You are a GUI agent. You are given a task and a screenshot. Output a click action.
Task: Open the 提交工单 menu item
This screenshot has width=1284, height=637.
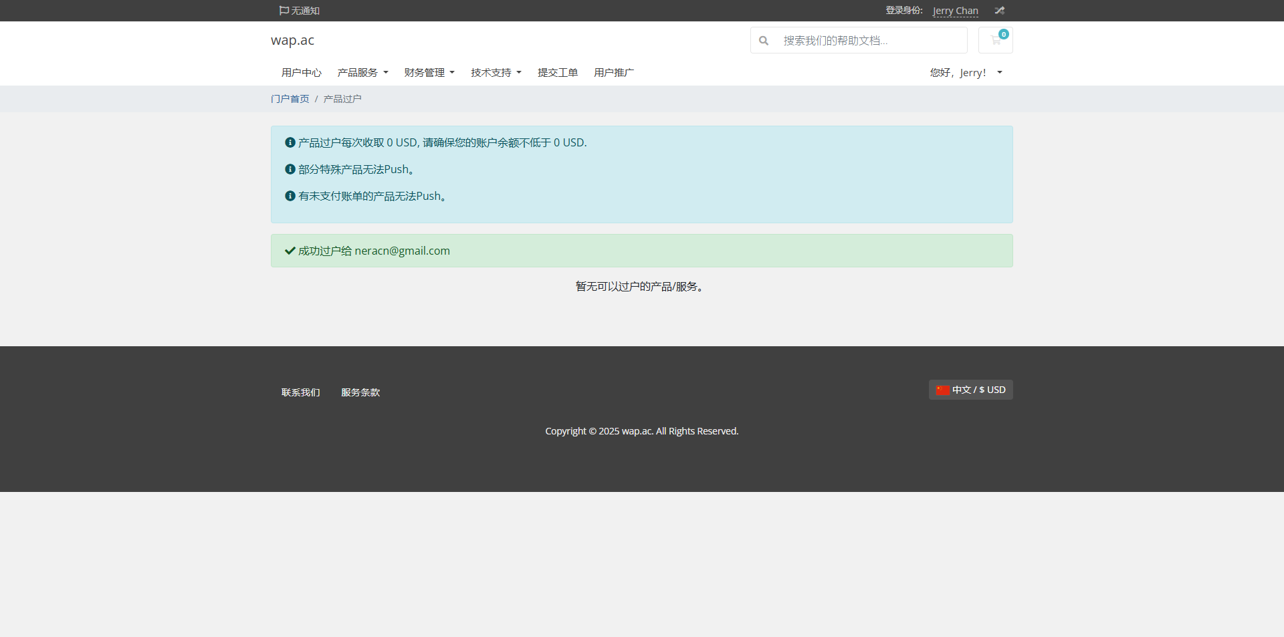click(x=558, y=72)
